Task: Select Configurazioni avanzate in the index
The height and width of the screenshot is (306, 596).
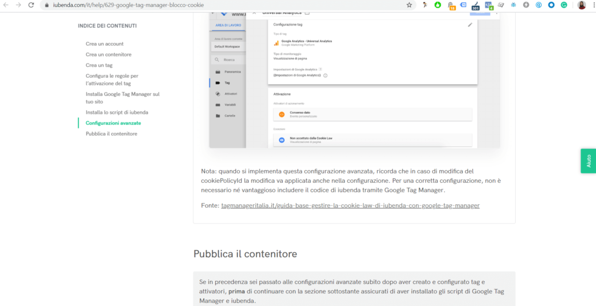Action: pos(113,123)
